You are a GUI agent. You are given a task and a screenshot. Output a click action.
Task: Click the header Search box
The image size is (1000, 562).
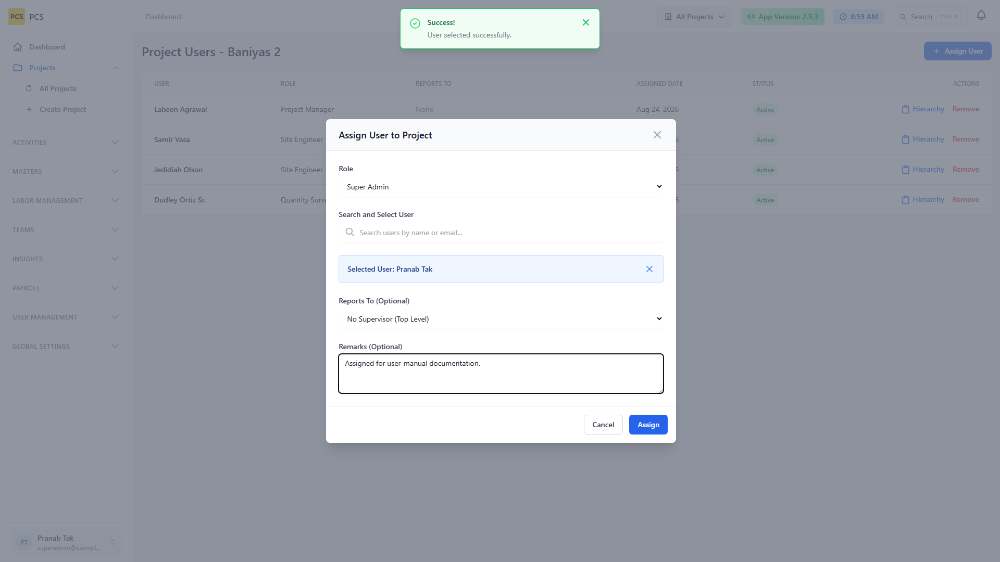pyautogui.click(x=930, y=17)
